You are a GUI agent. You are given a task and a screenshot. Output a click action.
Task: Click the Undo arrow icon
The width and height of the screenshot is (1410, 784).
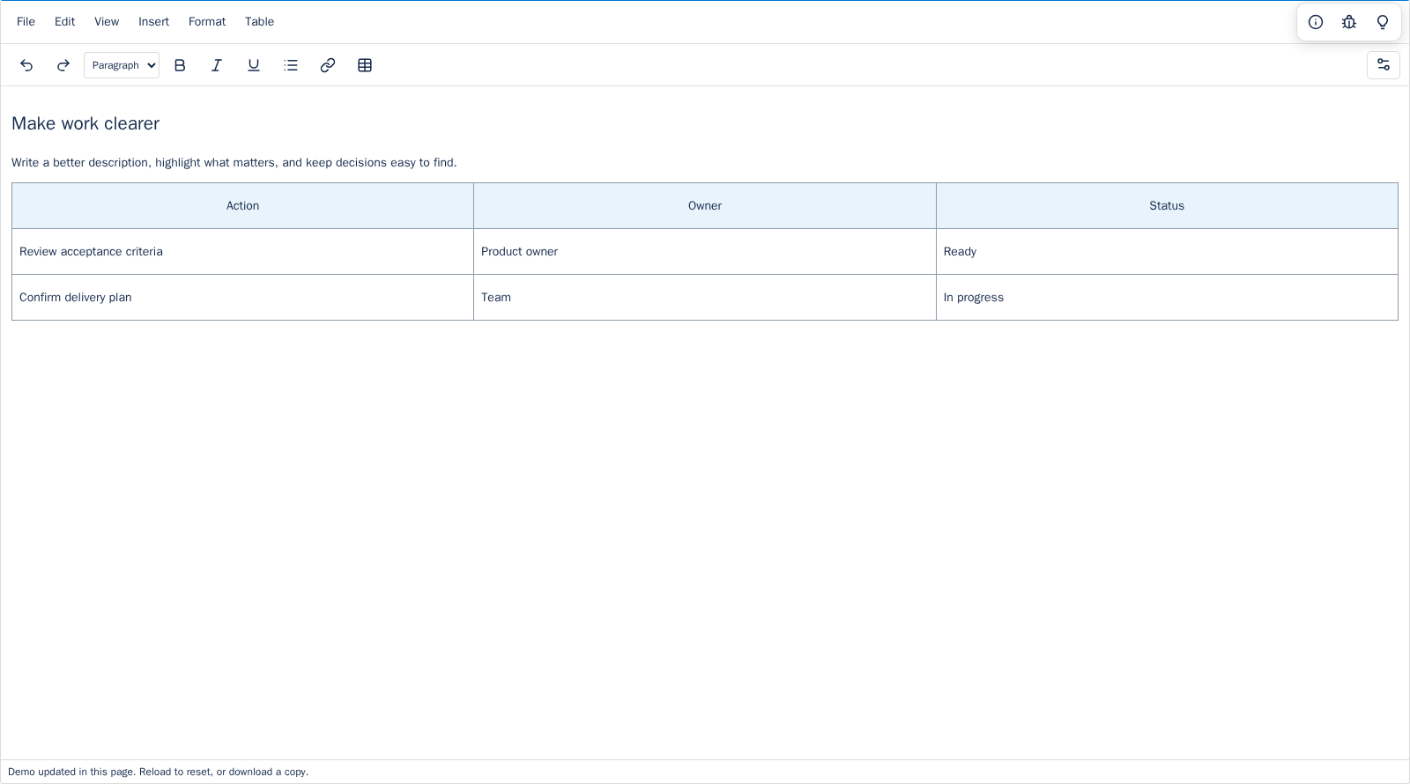click(26, 65)
